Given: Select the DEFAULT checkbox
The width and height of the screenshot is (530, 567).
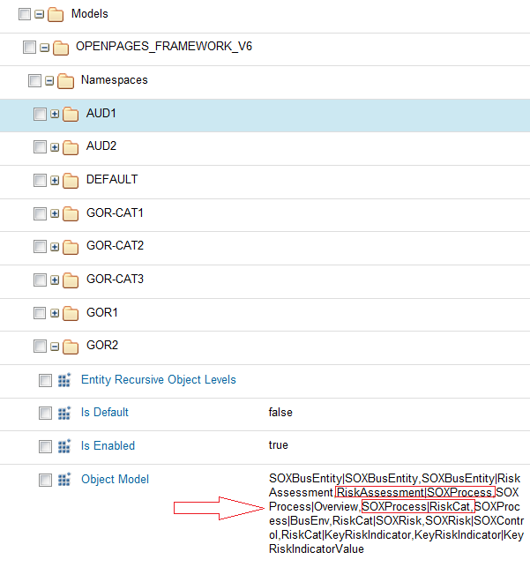Looking at the screenshot, I should coord(40,180).
